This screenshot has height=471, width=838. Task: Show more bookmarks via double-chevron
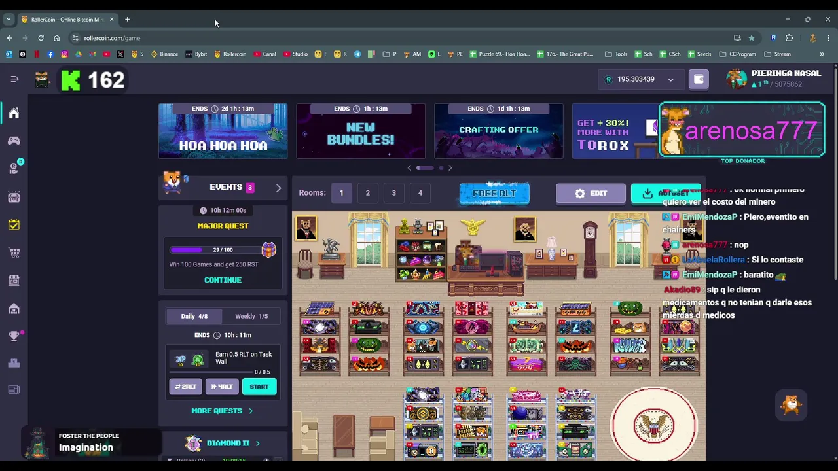pos(822,54)
